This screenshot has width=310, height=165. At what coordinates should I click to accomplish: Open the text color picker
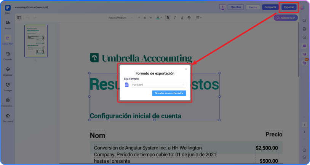159,18
